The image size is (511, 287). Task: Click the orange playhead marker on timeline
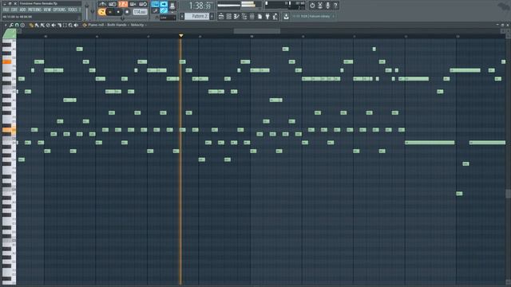coord(181,35)
